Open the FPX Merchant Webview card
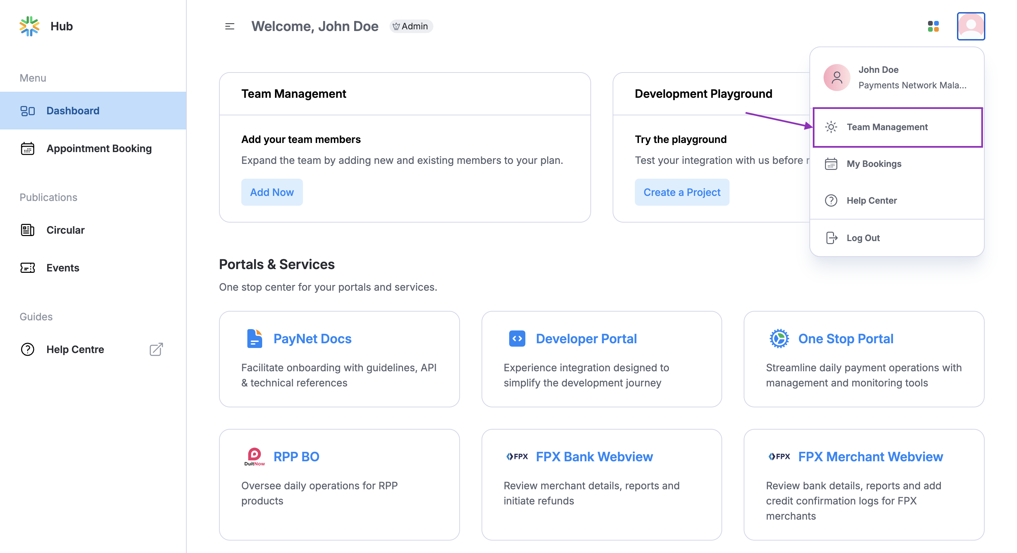 (863, 484)
